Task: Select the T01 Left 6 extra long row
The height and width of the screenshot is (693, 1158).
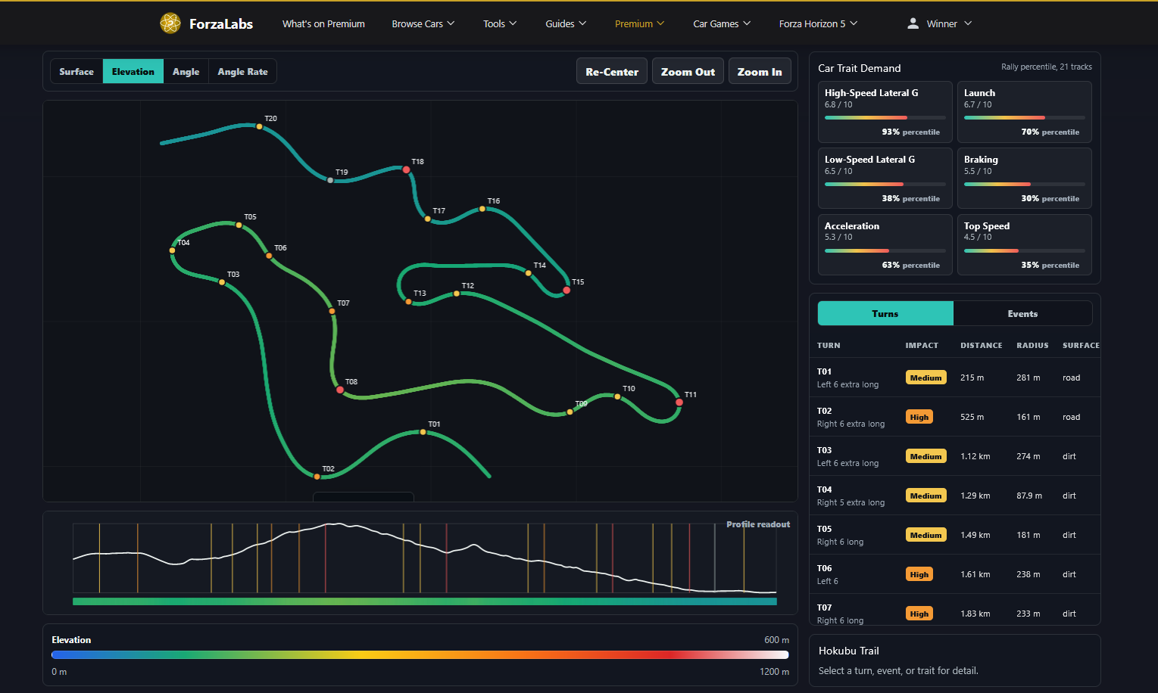Action: [955, 378]
